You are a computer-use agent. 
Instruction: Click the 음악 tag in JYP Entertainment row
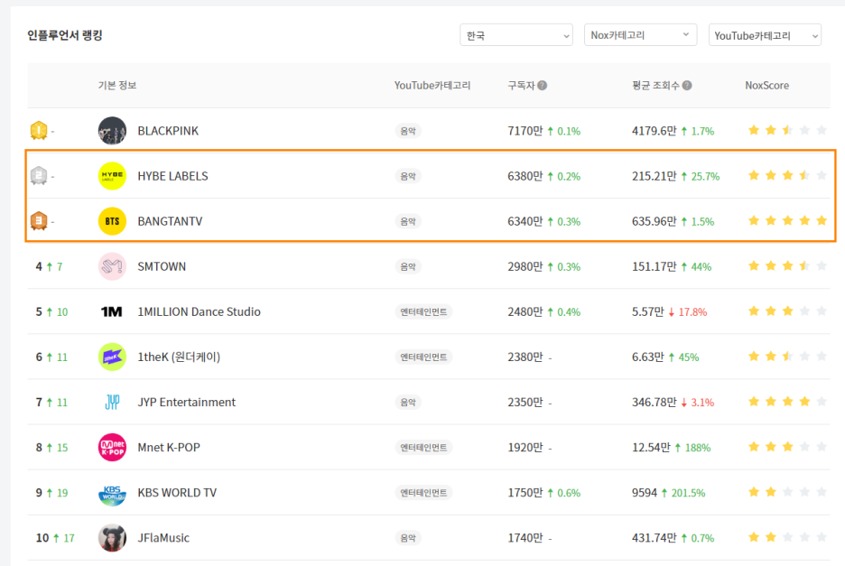point(408,402)
